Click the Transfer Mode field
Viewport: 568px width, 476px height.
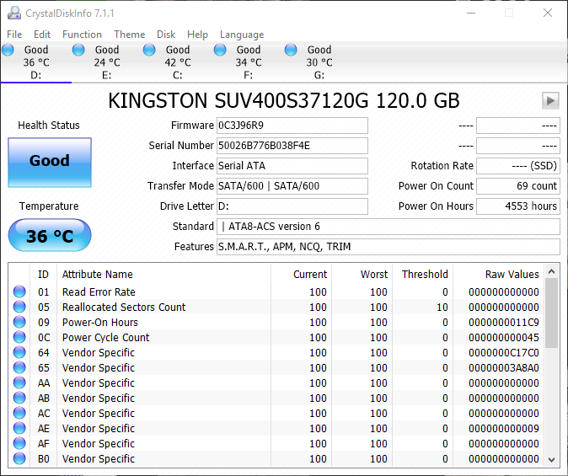tap(292, 186)
